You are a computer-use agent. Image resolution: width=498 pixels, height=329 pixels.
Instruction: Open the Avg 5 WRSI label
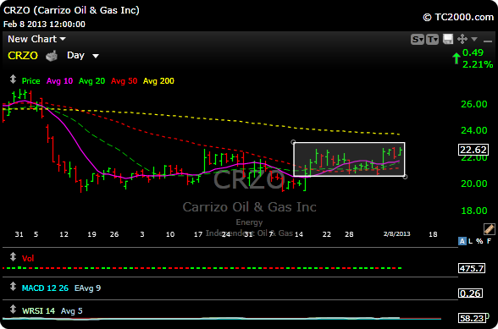(x=71, y=311)
